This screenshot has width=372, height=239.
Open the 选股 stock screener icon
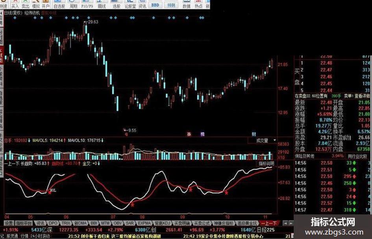click(116, 4)
